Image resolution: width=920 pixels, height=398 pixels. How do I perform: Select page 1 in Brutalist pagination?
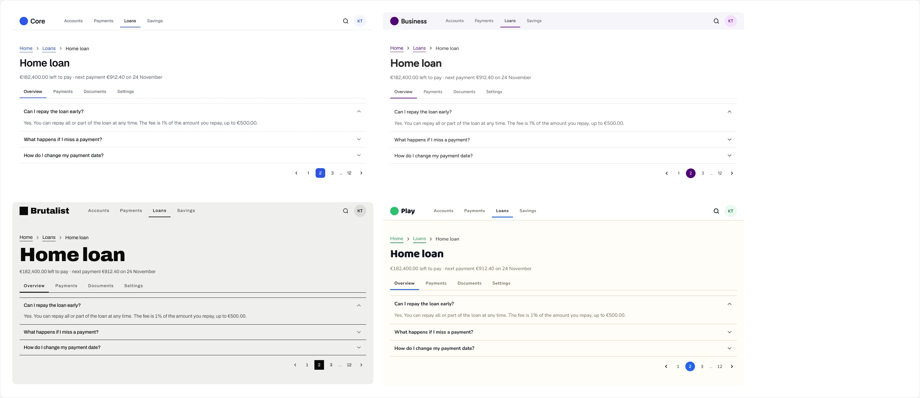(x=307, y=365)
